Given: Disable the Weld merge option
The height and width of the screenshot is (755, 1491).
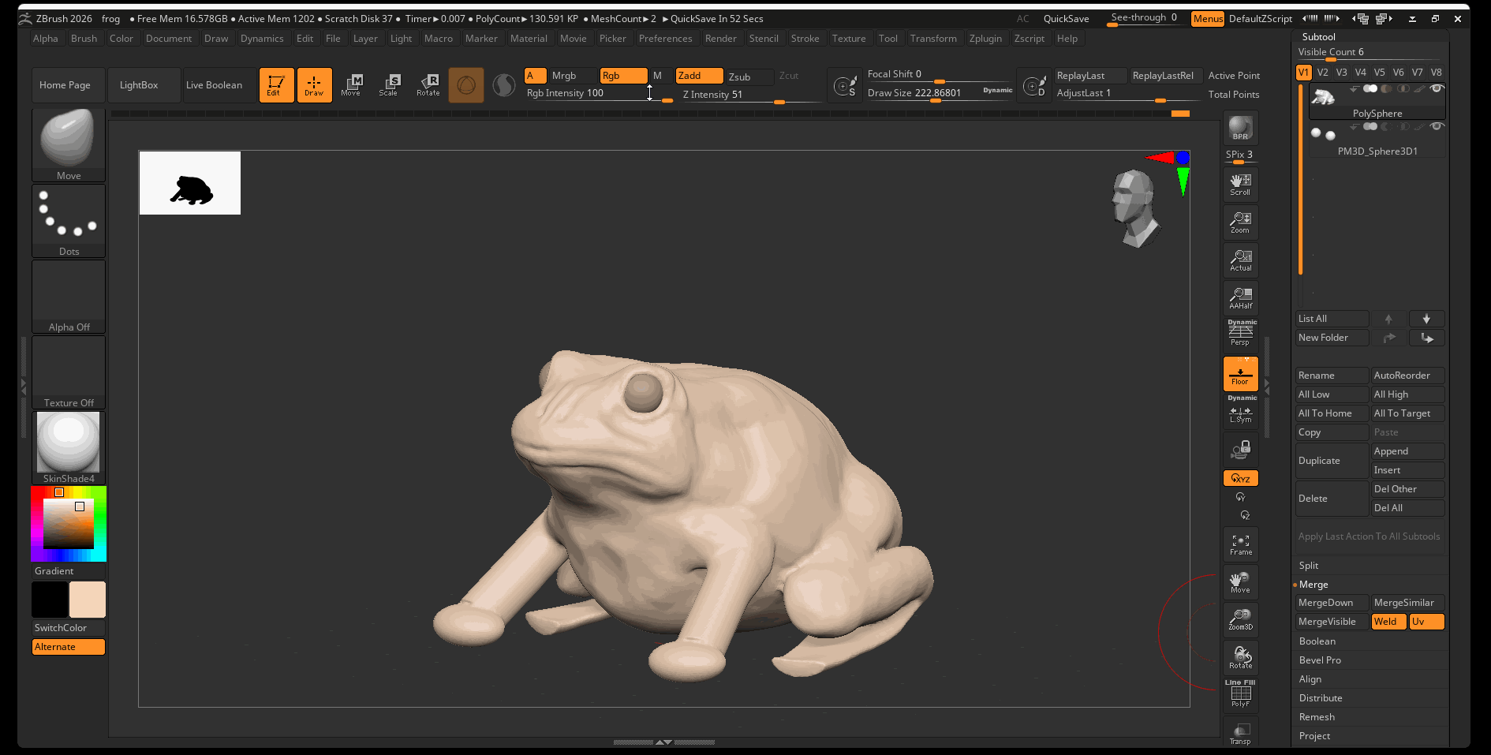Looking at the screenshot, I should click(x=1388, y=622).
